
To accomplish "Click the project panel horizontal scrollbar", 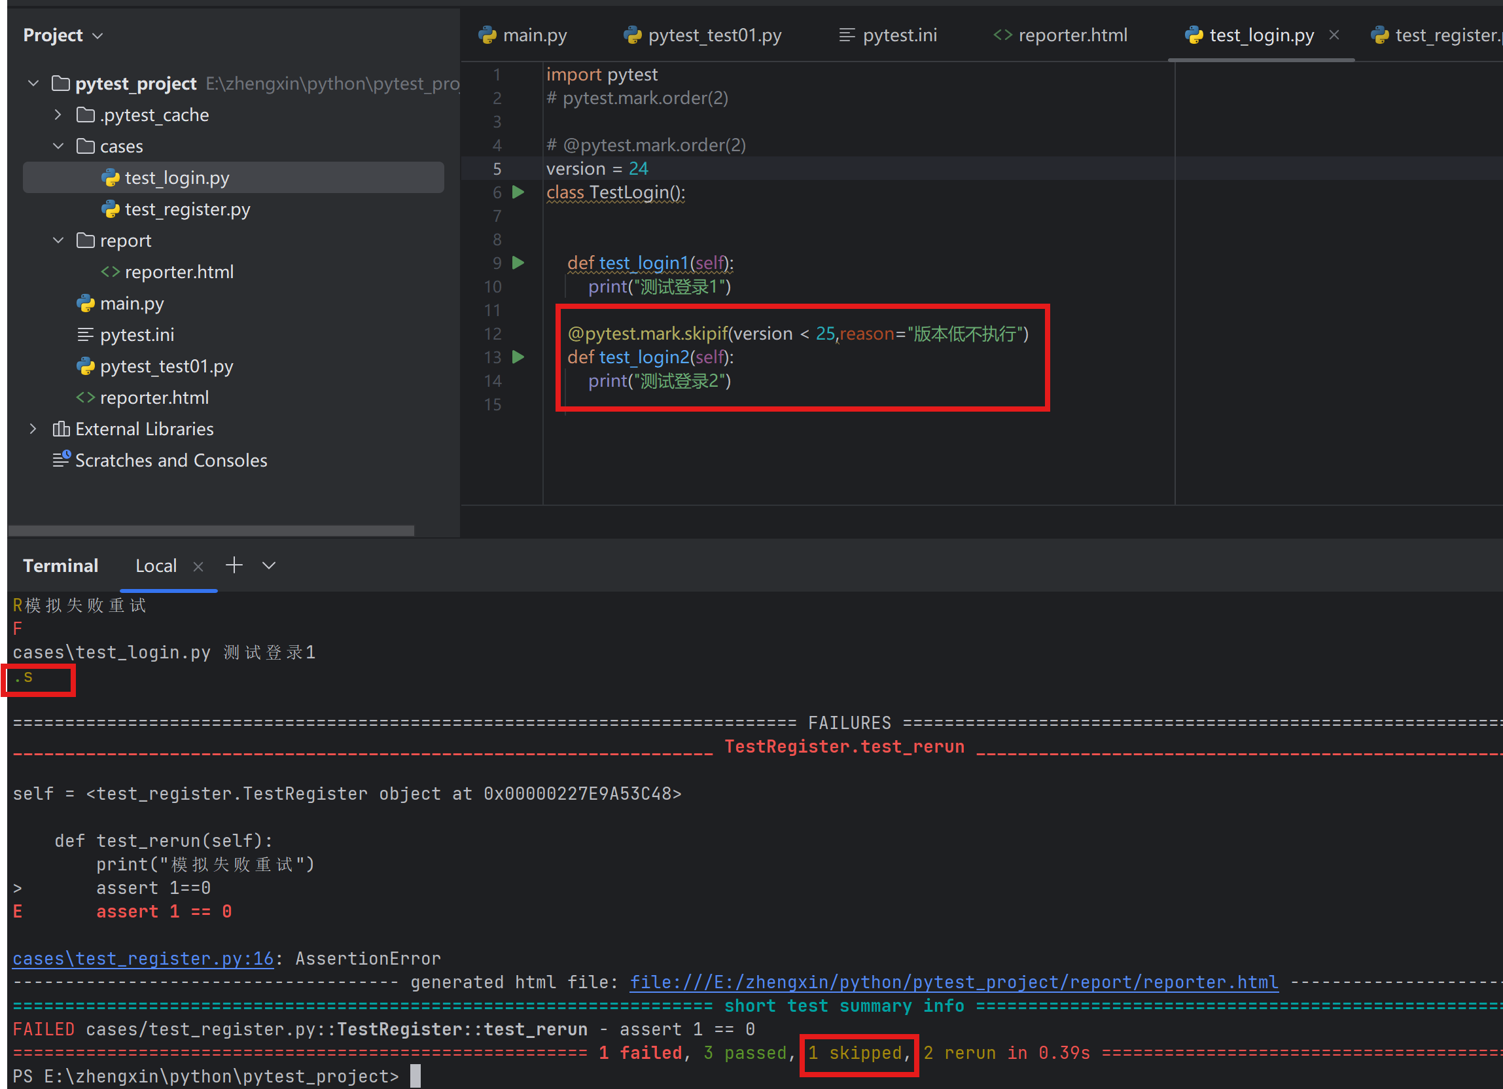I will [211, 530].
